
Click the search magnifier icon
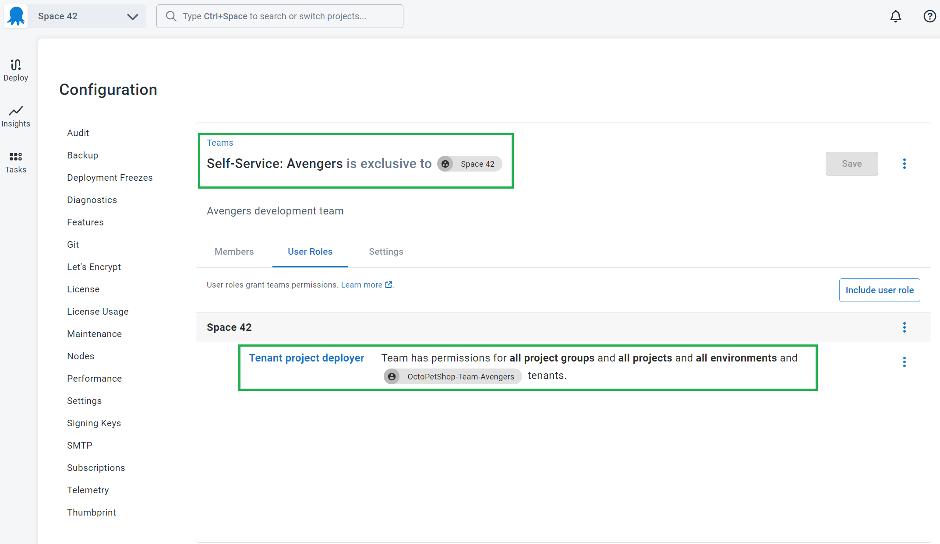(x=171, y=16)
